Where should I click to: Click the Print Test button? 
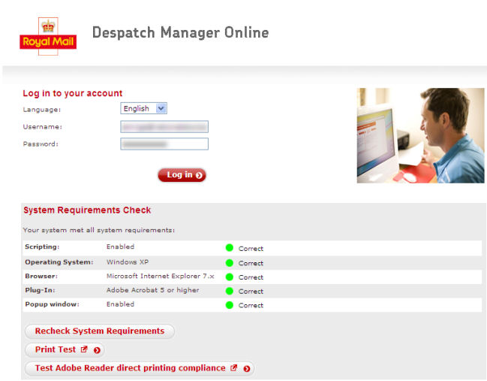[65, 350]
